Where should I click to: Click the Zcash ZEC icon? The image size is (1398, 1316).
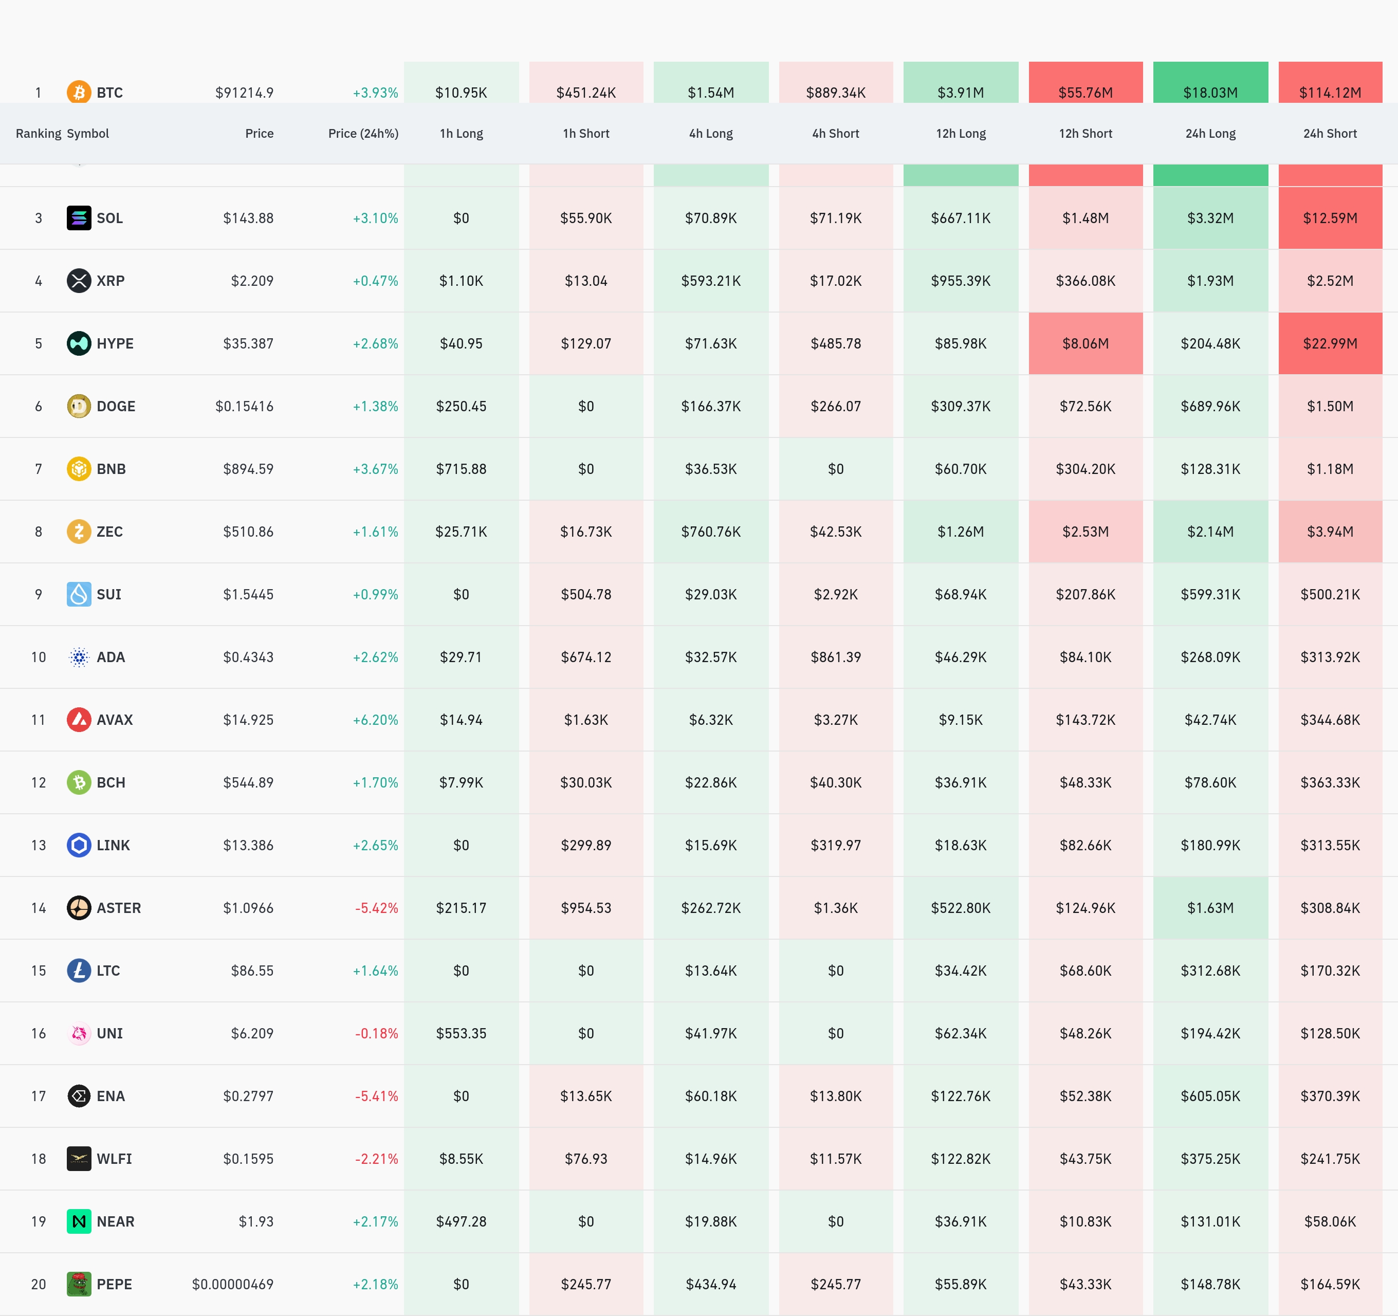tap(79, 531)
